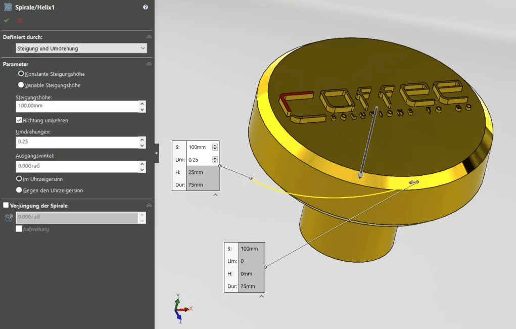
Task: Uncheck Richtung umkehren
Action: pyautogui.click(x=19, y=120)
